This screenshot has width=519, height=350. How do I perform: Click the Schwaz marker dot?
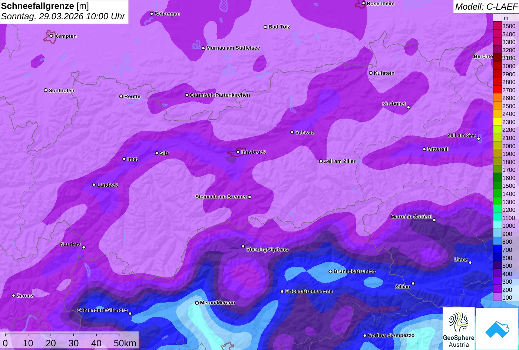(292, 132)
